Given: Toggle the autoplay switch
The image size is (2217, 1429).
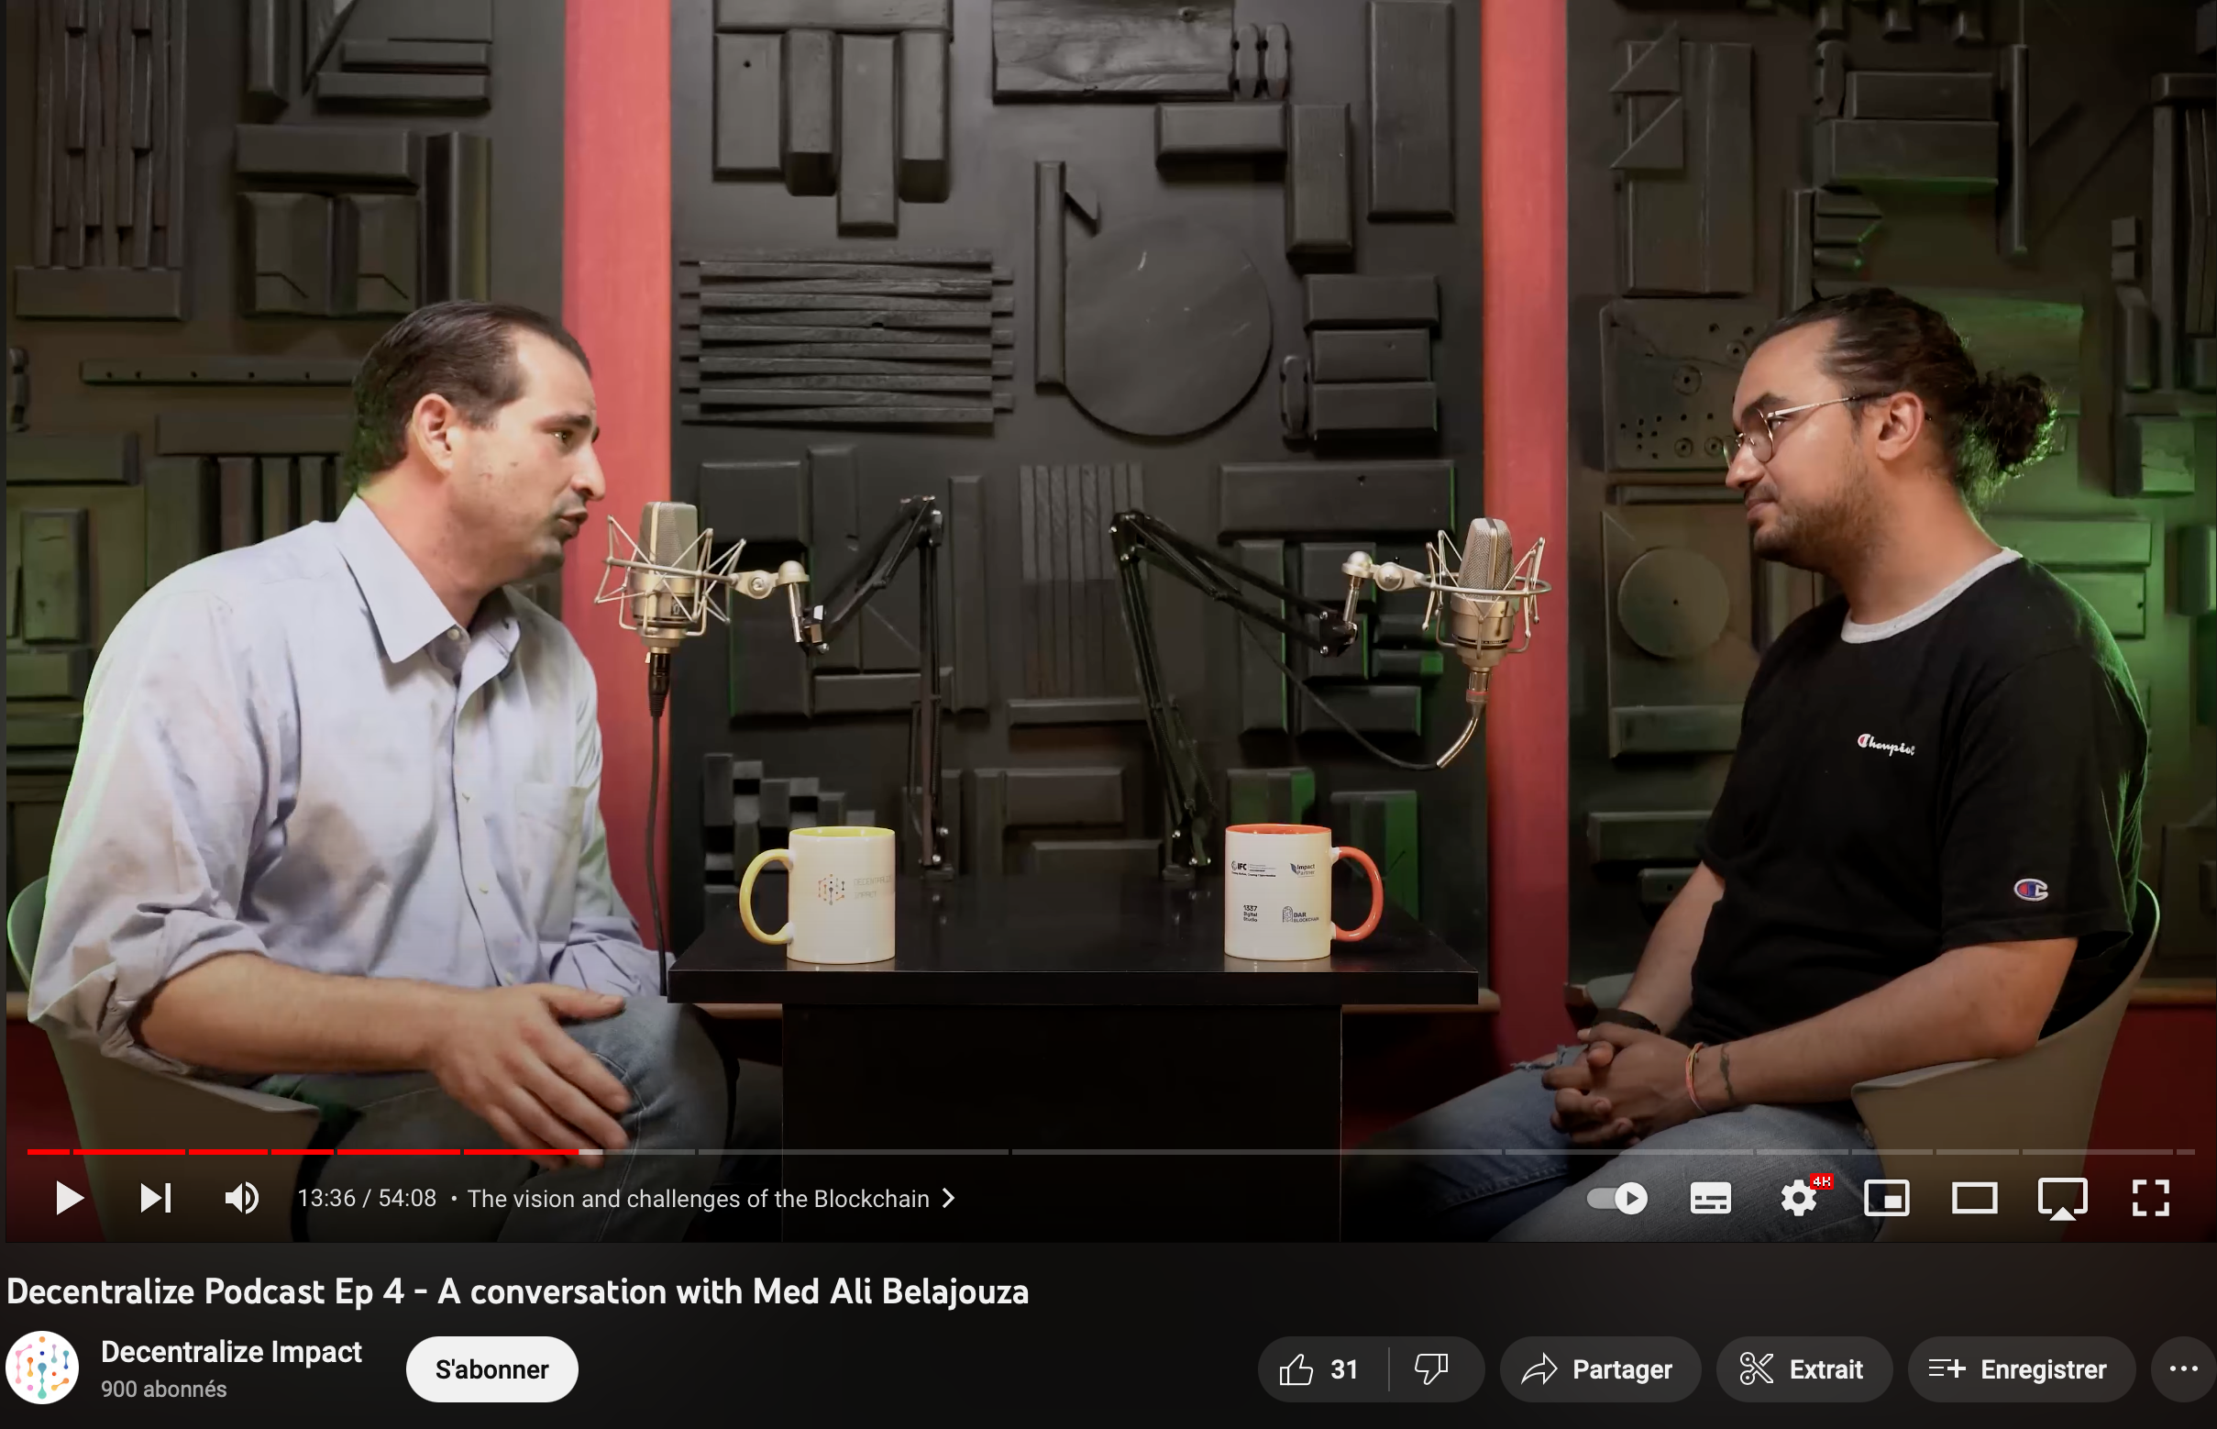Looking at the screenshot, I should point(1616,1198).
